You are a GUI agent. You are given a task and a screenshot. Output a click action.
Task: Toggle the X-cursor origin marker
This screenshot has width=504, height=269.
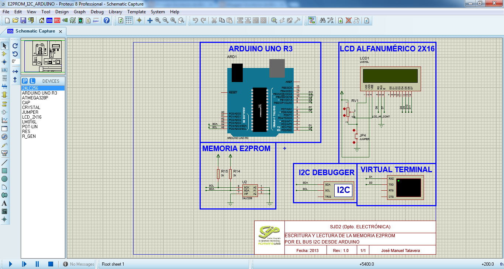(139, 20)
